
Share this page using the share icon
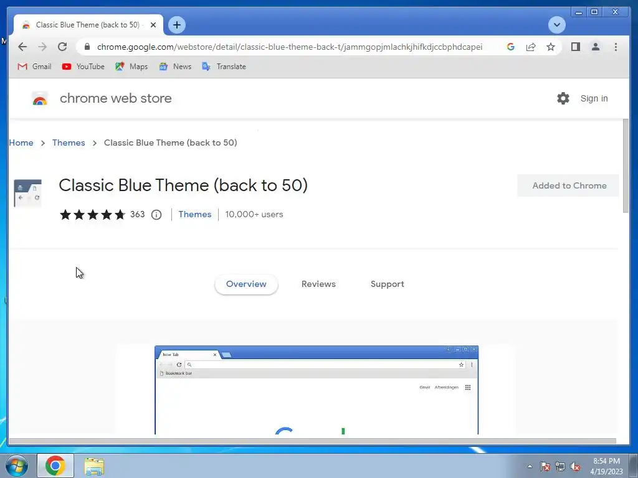[531, 47]
